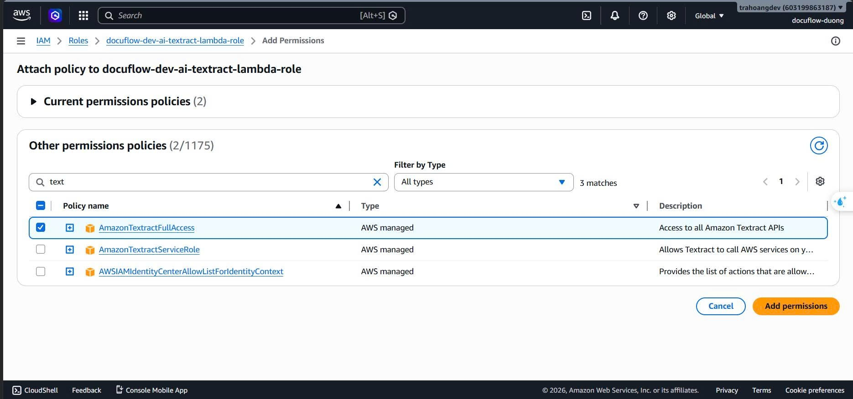The height and width of the screenshot is (399, 853).
Task: Open AmazonTextractServiceRole policy link
Action: tap(149, 250)
